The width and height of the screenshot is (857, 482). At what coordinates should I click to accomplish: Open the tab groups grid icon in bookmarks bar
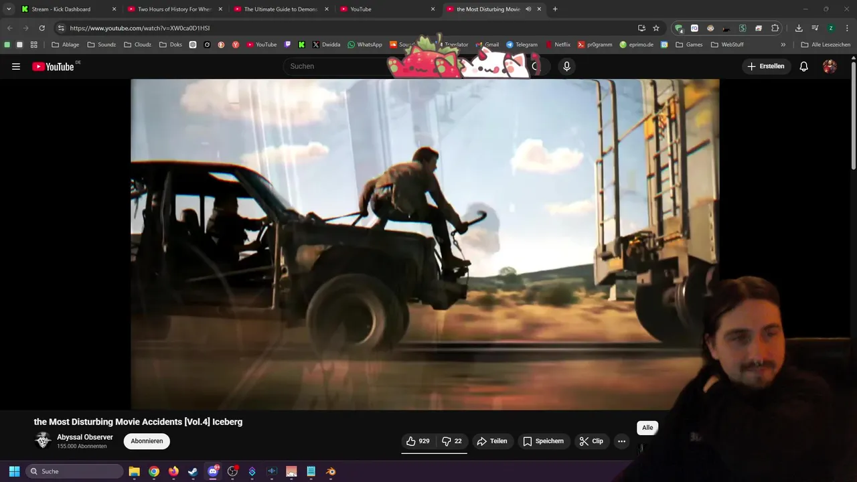34,45
